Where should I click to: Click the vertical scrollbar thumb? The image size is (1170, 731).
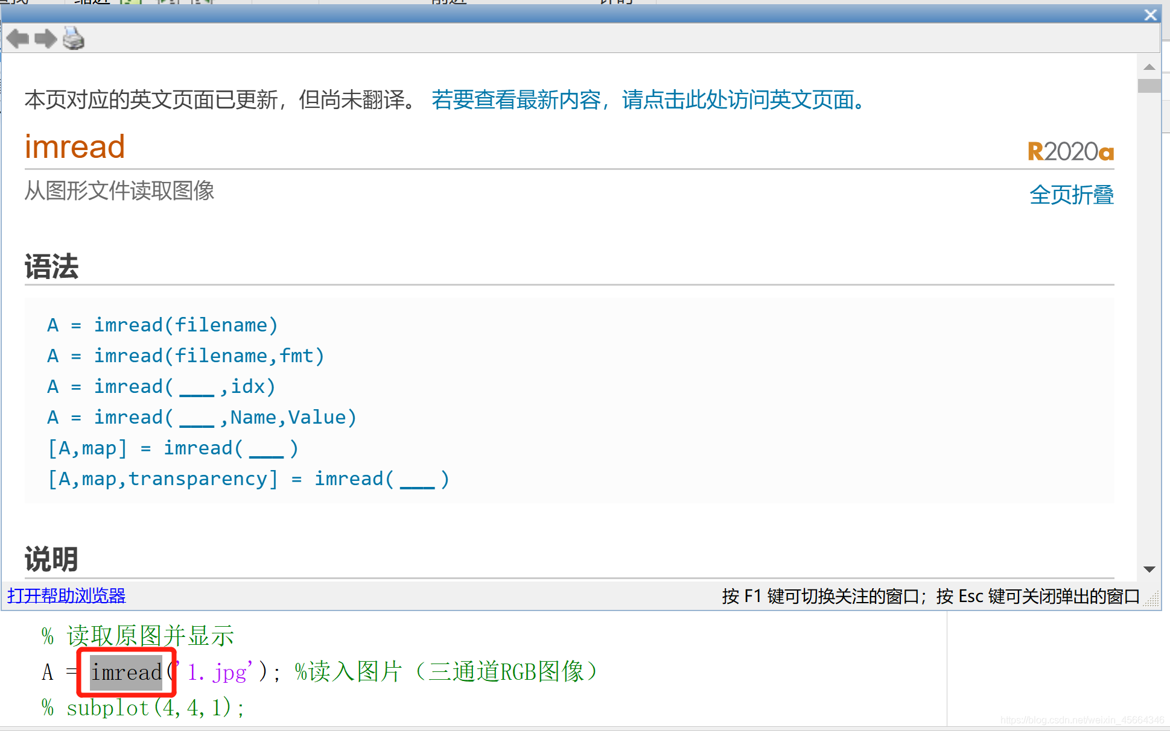point(1149,86)
